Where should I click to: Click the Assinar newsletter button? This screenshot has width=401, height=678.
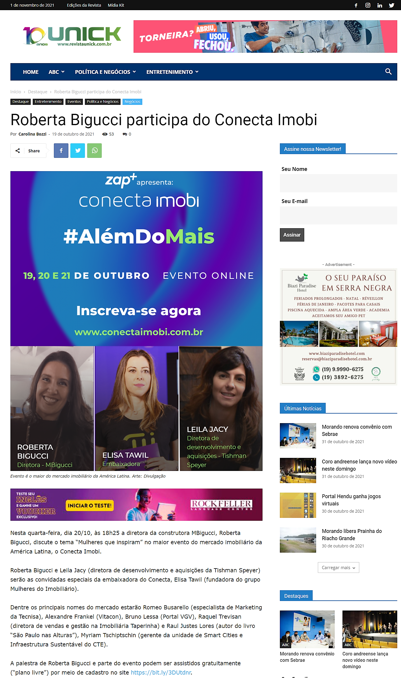click(292, 235)
